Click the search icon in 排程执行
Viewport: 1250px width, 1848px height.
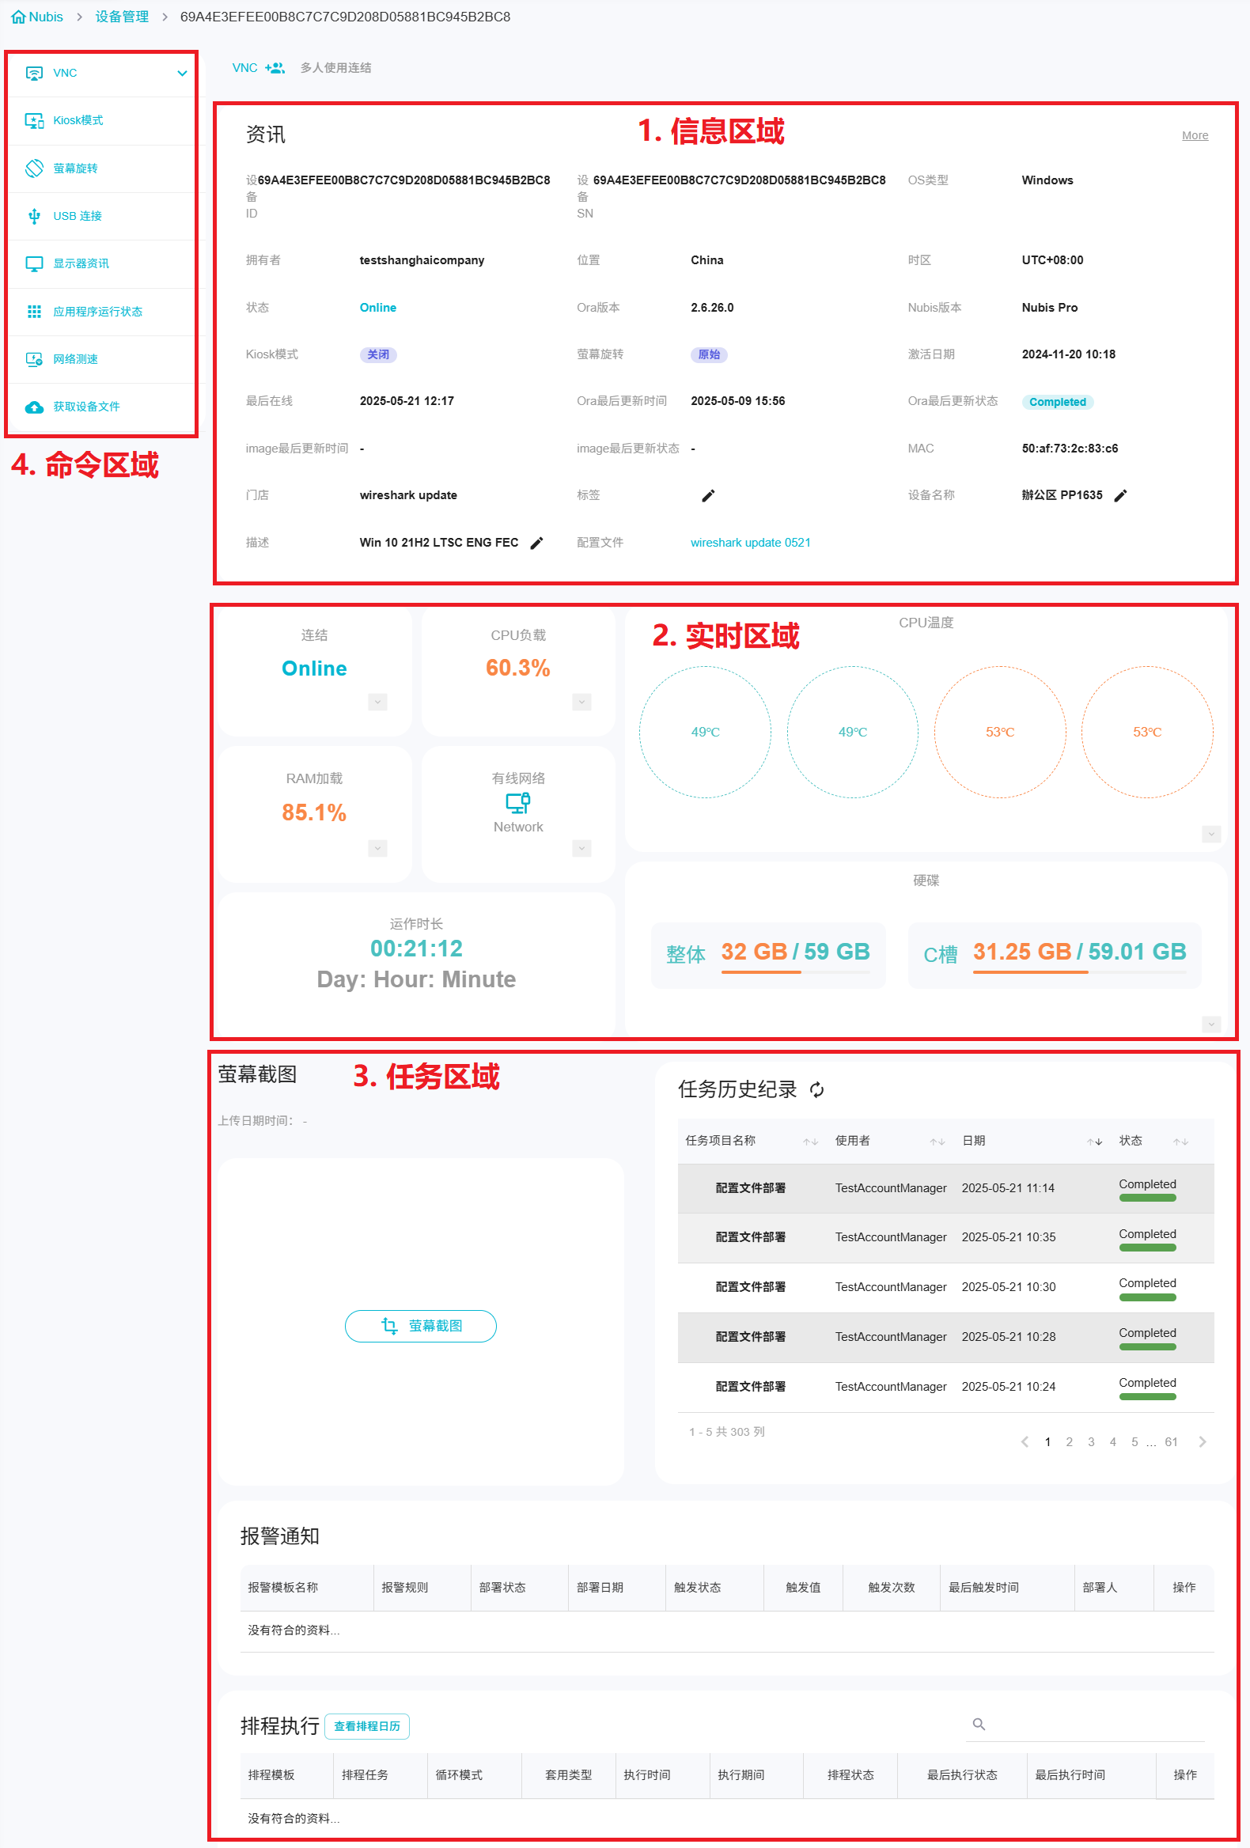979,1724
